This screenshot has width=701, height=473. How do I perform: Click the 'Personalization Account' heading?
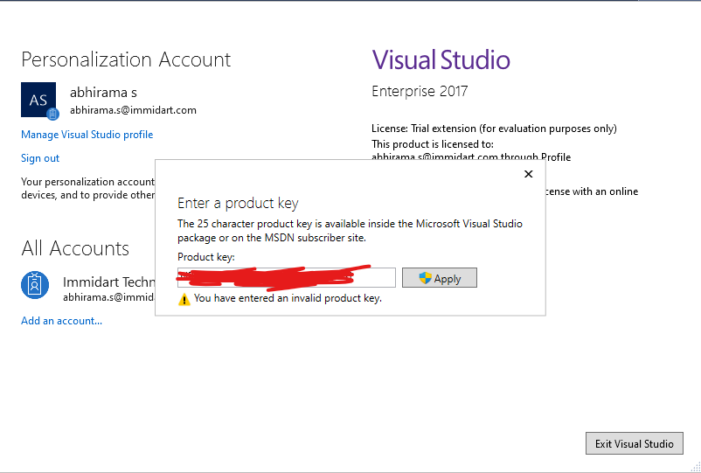[126, 59]
